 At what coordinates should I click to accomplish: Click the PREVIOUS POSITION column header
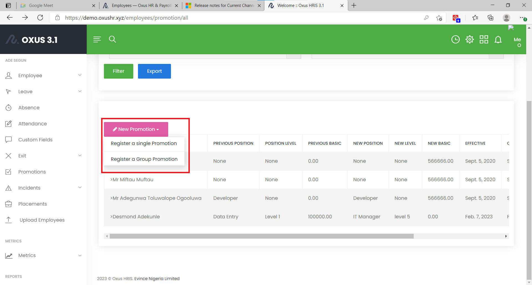pyautogui.click(x=233, y=143)
